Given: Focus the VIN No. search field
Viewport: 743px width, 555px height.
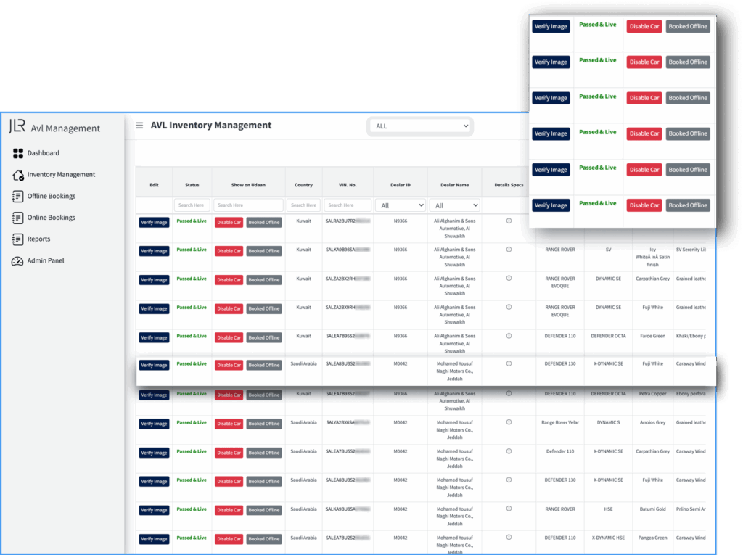Looking at the screenshot, I should click(x=347, y=205).
